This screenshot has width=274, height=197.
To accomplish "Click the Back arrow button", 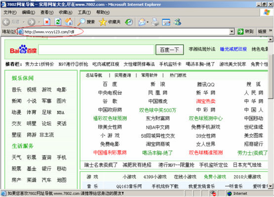I will tap(6, 22).
